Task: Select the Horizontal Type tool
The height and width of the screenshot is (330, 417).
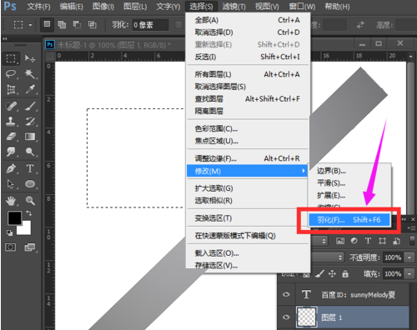Action: 30,168
